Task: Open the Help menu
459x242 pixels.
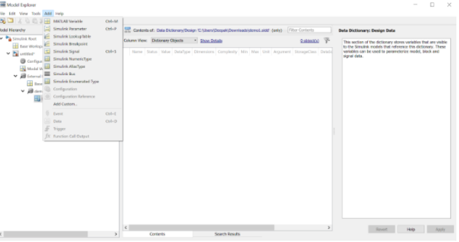Action: click(60, 14)
